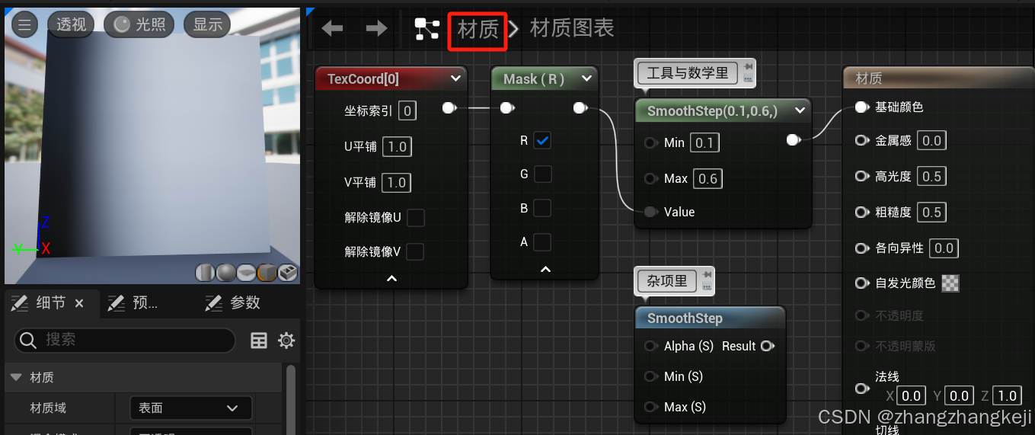Click SmoothStep Max value 0.6 field

tap(708, 179)
